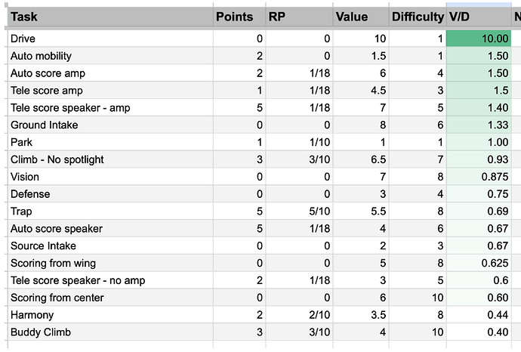Select the Scoring from wing cell

[x=110, y=264]
